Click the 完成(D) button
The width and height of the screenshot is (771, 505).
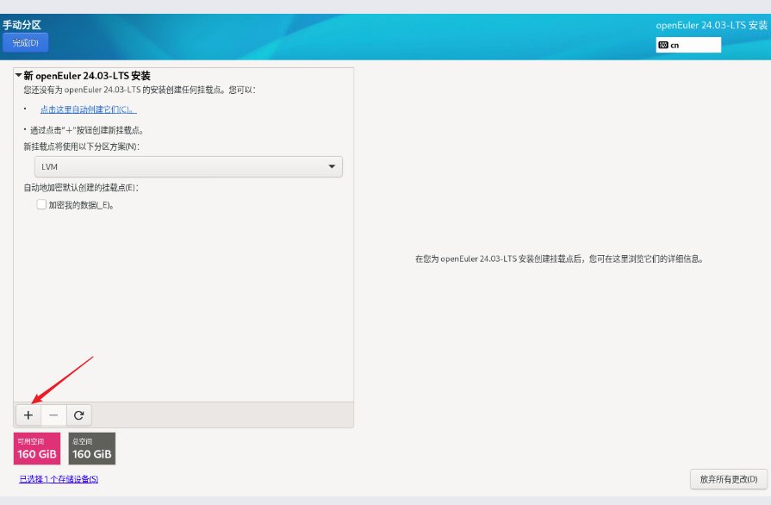point(26,43)
